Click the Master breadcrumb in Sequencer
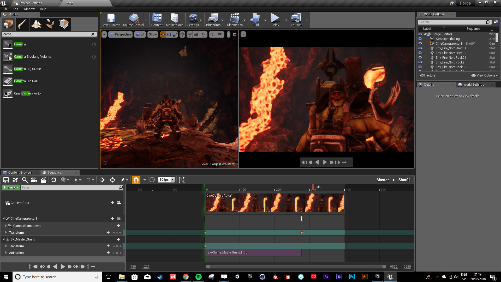 click(x=382, y=180)
